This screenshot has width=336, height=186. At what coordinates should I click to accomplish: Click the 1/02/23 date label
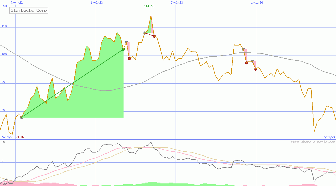point(97,3)
